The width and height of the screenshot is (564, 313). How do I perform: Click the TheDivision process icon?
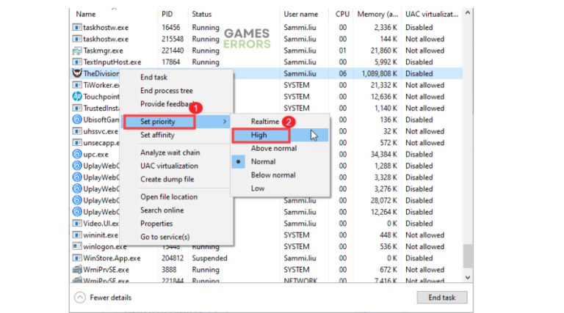tap(77, 73)
